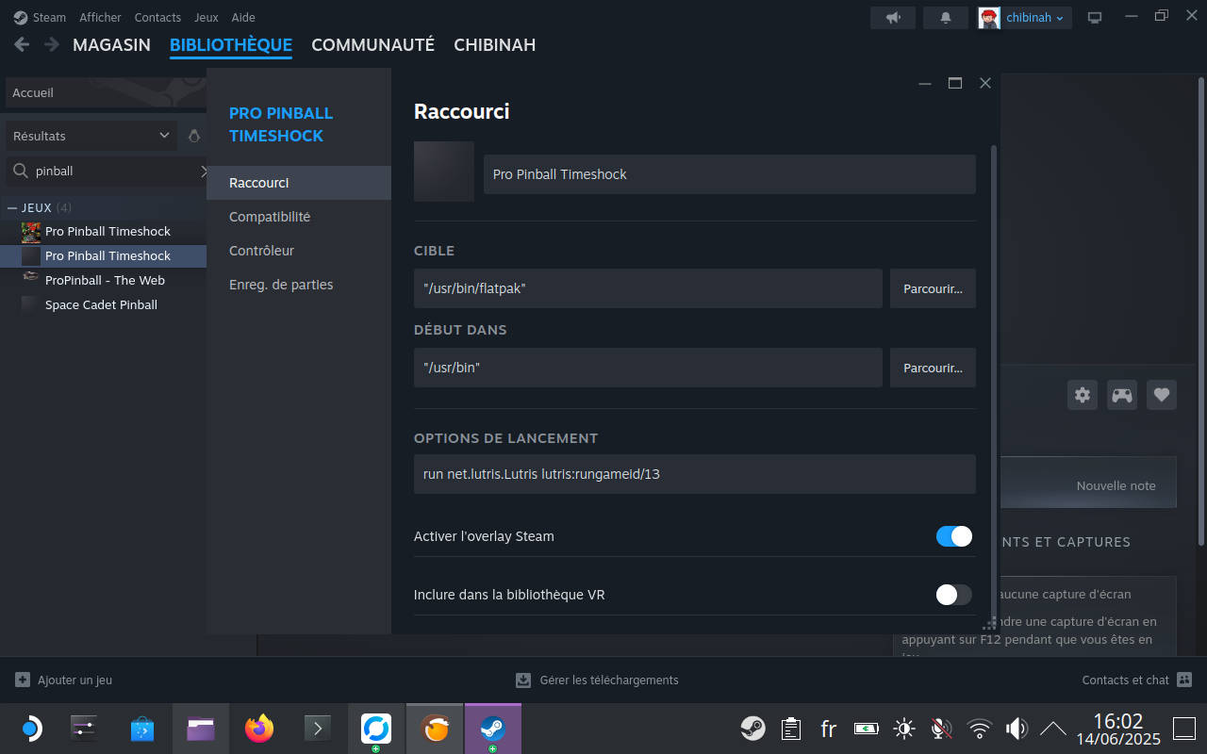Open Dolphin file manager from taskbar
Image resolution: width=1207 pixels, height=754 pixels.
(201, 729)
